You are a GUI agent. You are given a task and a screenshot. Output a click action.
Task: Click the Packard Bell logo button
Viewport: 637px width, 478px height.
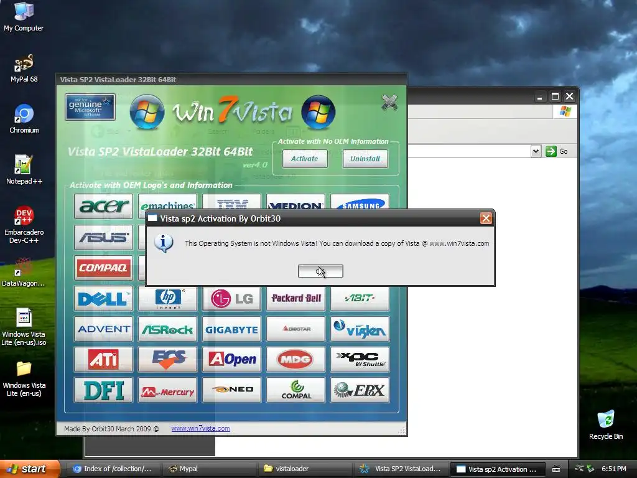(x=295, y=298)
